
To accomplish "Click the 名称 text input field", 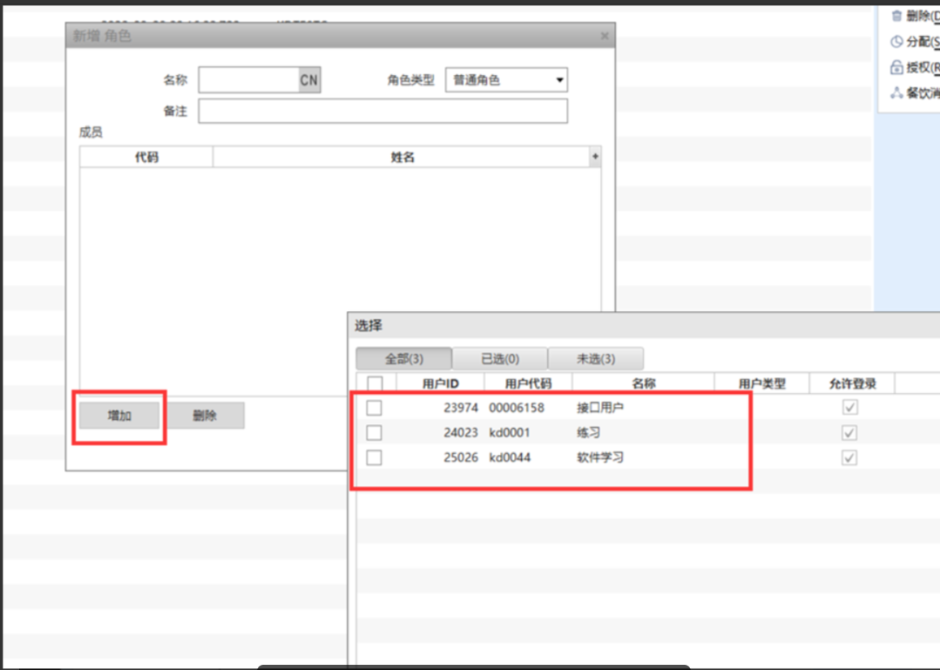I will 249,80.
